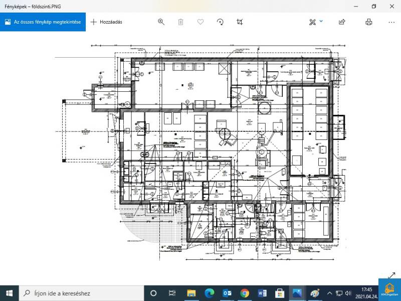Expand hidden system tray icons chevron
Screen dimensions: 401x301
click(329, 293)
